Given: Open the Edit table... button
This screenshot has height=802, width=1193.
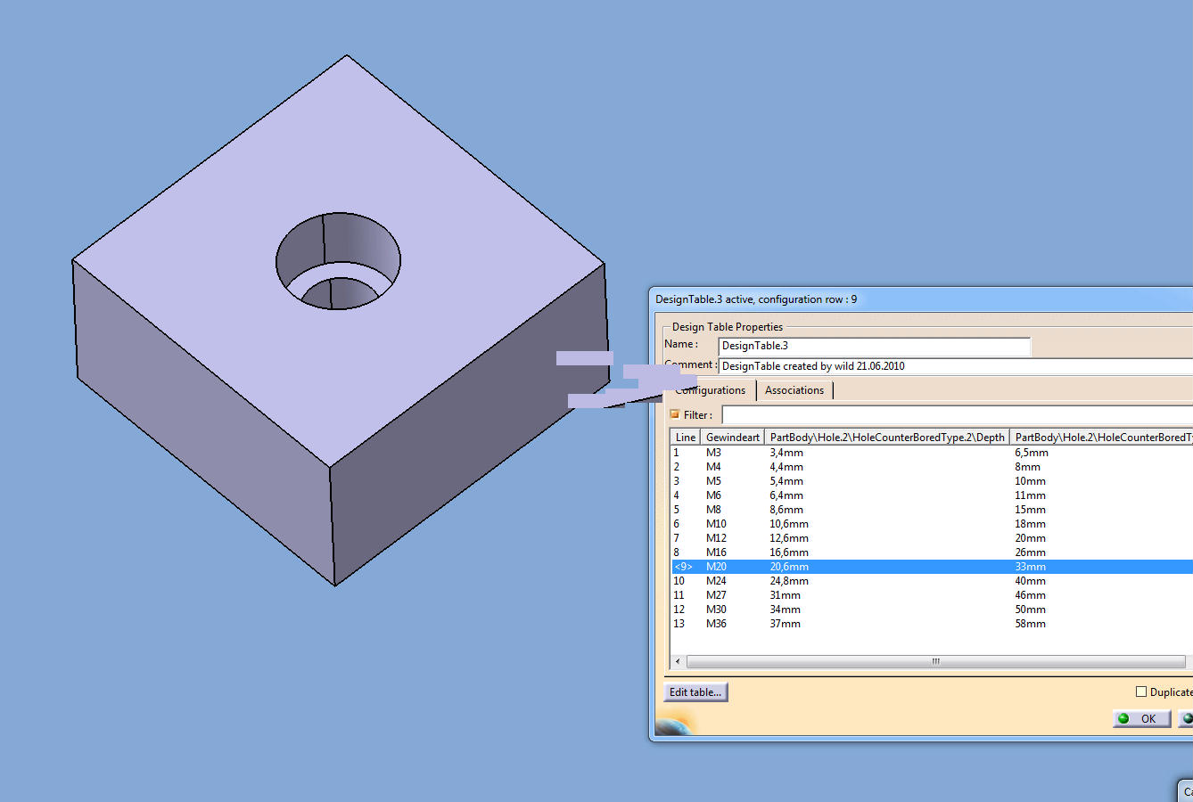Looking at the screenshot, I should tap(695, 692).
